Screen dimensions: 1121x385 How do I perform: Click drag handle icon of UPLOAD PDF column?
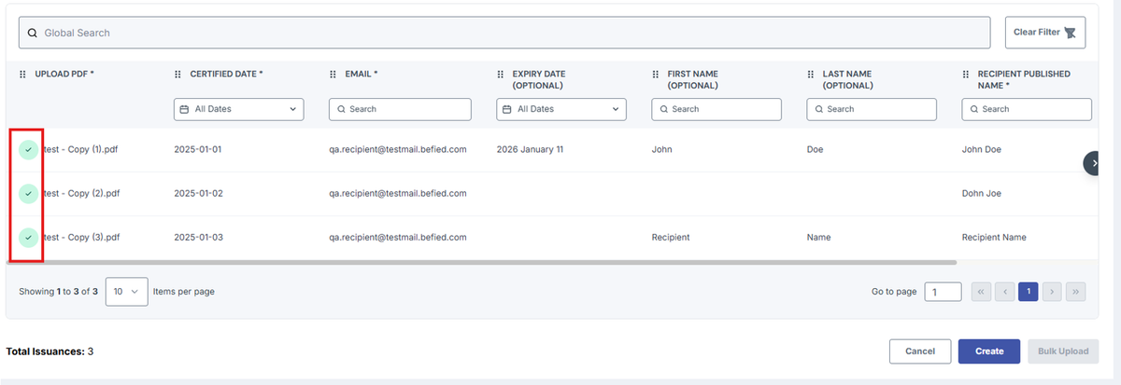(x=23, y=74)
